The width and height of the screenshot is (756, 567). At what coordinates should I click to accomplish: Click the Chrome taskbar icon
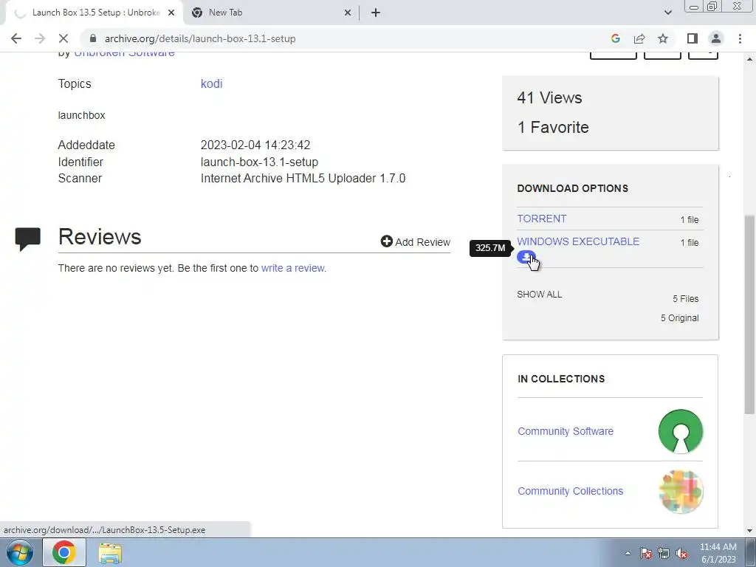click(x=64, y=552)
